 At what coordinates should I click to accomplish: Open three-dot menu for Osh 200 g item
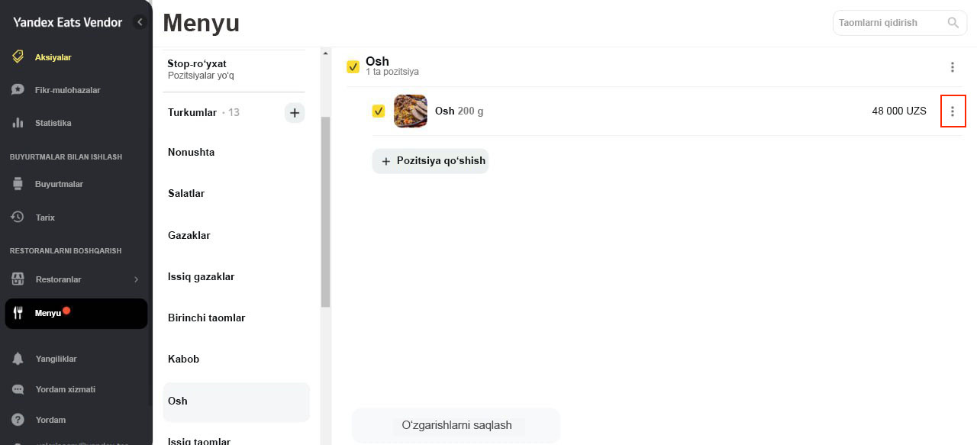click(x=953, y=111)
